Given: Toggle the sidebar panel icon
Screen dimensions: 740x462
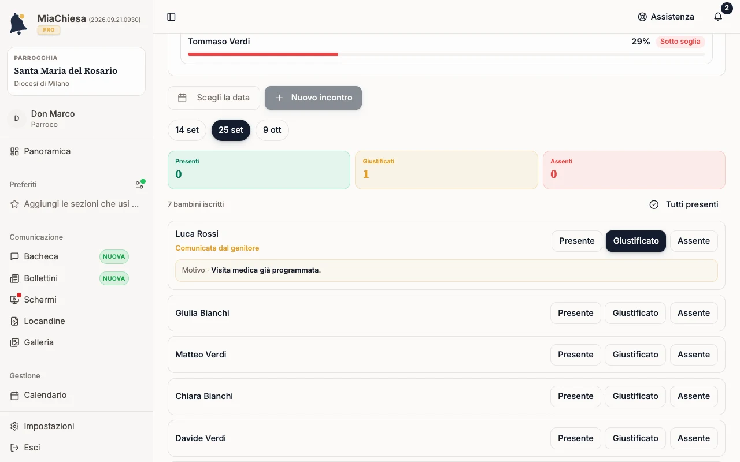Looking at the screenshot, I should 171,17.
